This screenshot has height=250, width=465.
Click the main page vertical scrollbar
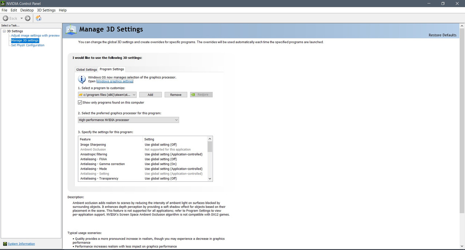point(462,120)
